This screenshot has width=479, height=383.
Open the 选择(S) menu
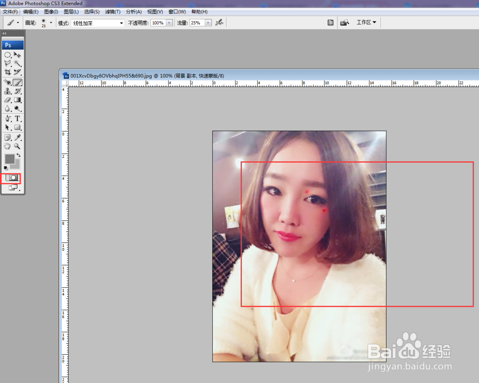click(x=91, y=11)
